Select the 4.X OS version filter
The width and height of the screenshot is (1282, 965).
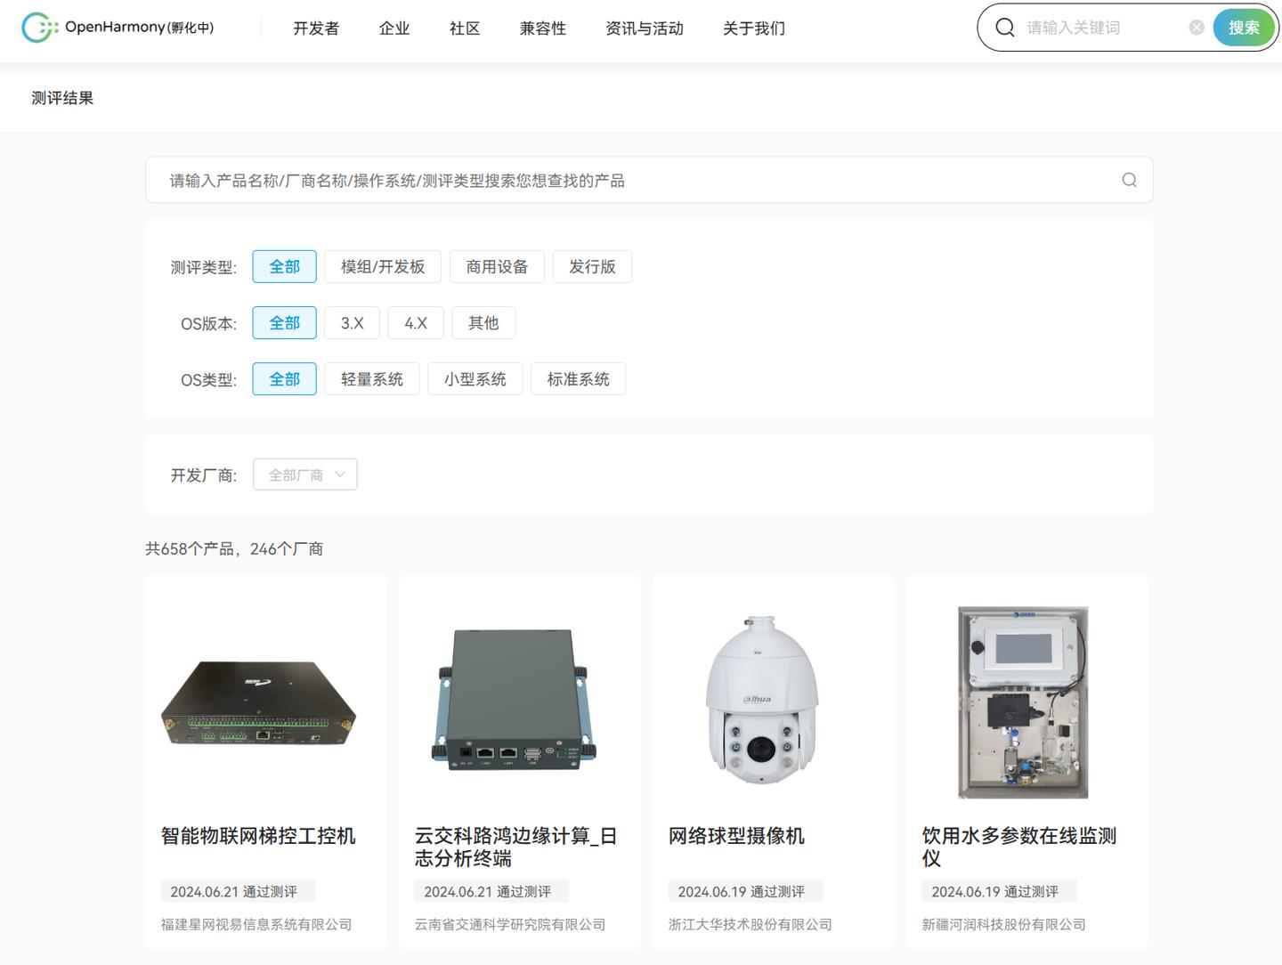click(416, 322)
